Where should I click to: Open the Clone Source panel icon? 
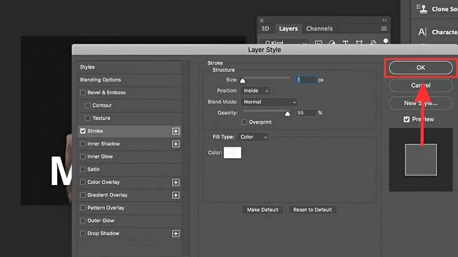point(423,9)
